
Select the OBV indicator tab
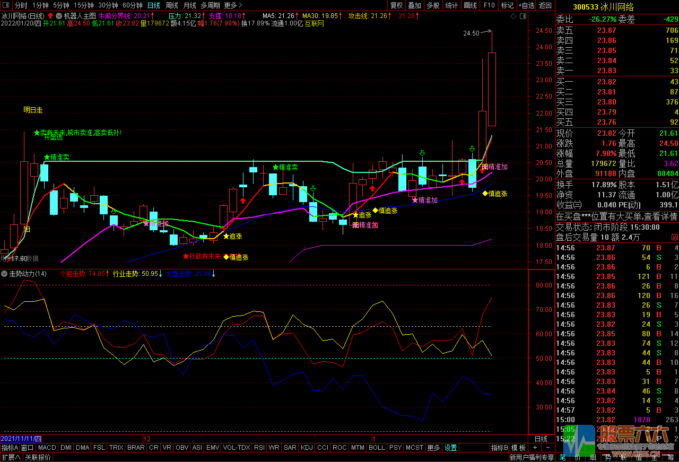click(x=182, y=448)
